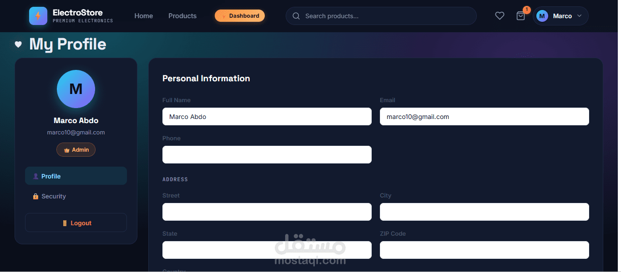Click the ADDRESS section label
The image size is (621, 272).
(x=175, y=179)
